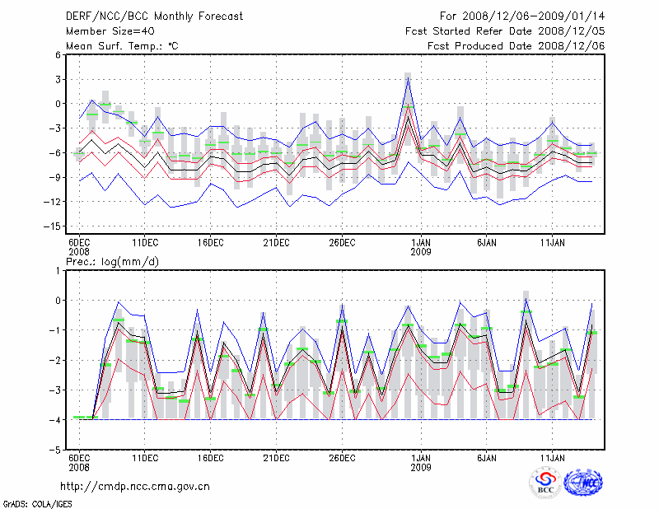Select 6JAN on the precipitation chart axis
Screen dimensions: 659x509
tap(487, 458)
